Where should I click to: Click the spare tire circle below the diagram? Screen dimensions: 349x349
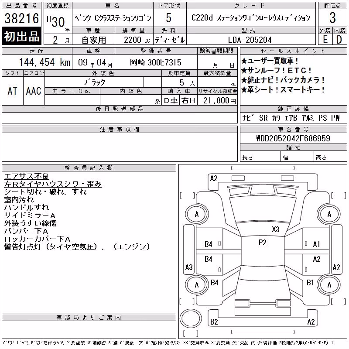tap(191, 318)
